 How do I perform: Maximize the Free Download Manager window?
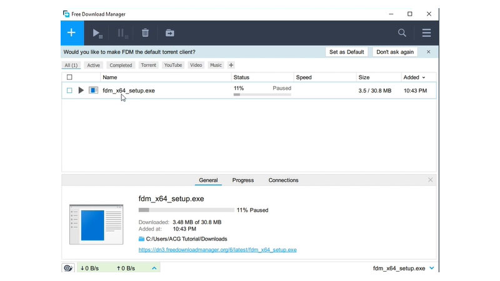410,14
